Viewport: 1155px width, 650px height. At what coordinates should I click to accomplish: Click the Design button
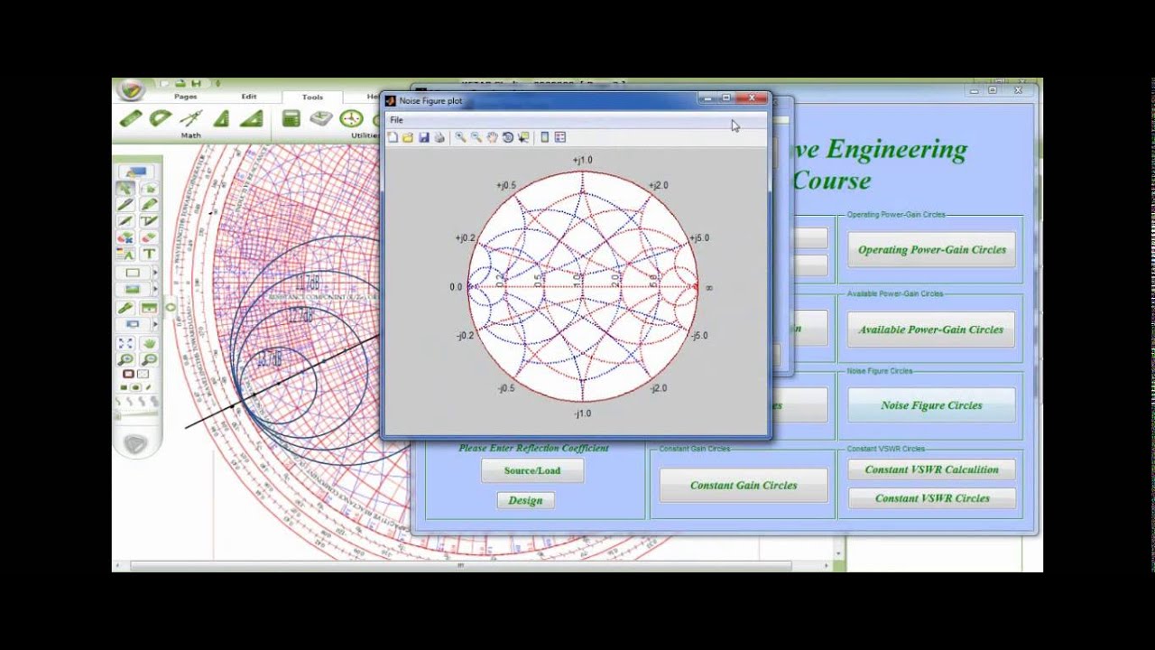[525, 500]
